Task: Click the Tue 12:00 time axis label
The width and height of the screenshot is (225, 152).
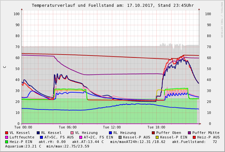Action: click(x=112, y=127)
